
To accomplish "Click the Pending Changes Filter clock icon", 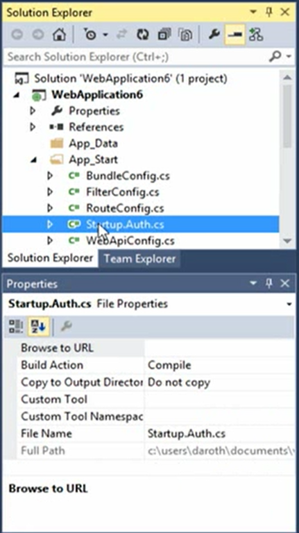I will tap(91, 35).
